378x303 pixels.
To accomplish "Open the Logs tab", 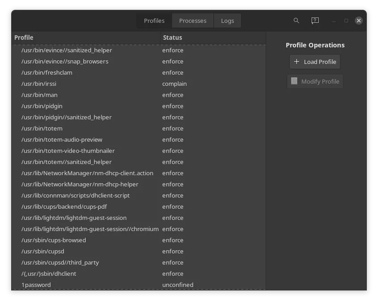I will click(x=227, y=21).
